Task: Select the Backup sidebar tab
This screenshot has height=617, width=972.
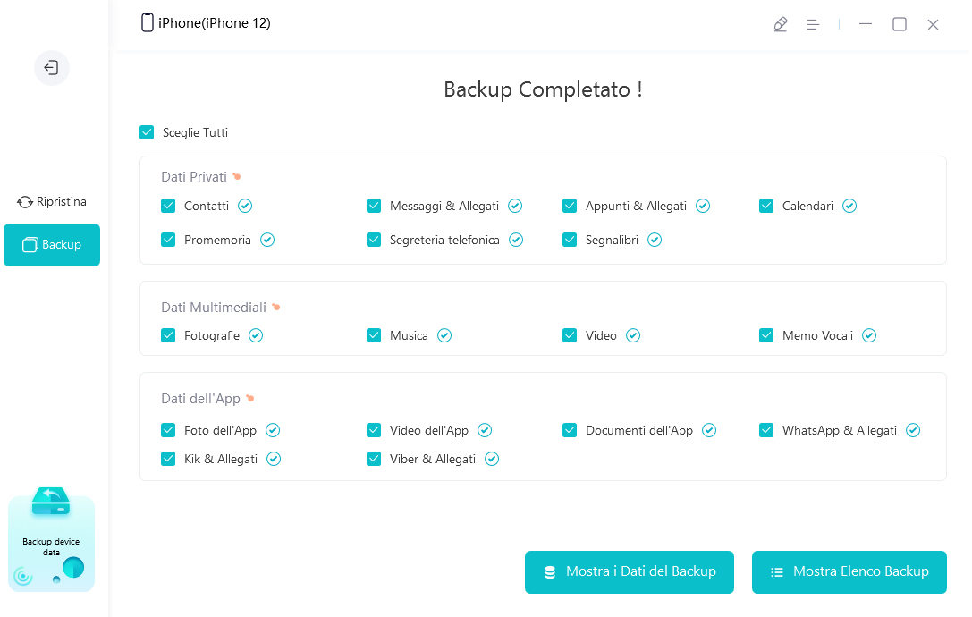Action: click(x=52, y=245)
